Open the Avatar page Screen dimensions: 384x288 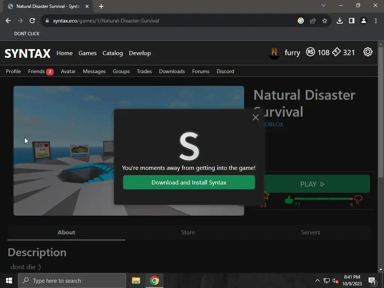pos(68,71)
